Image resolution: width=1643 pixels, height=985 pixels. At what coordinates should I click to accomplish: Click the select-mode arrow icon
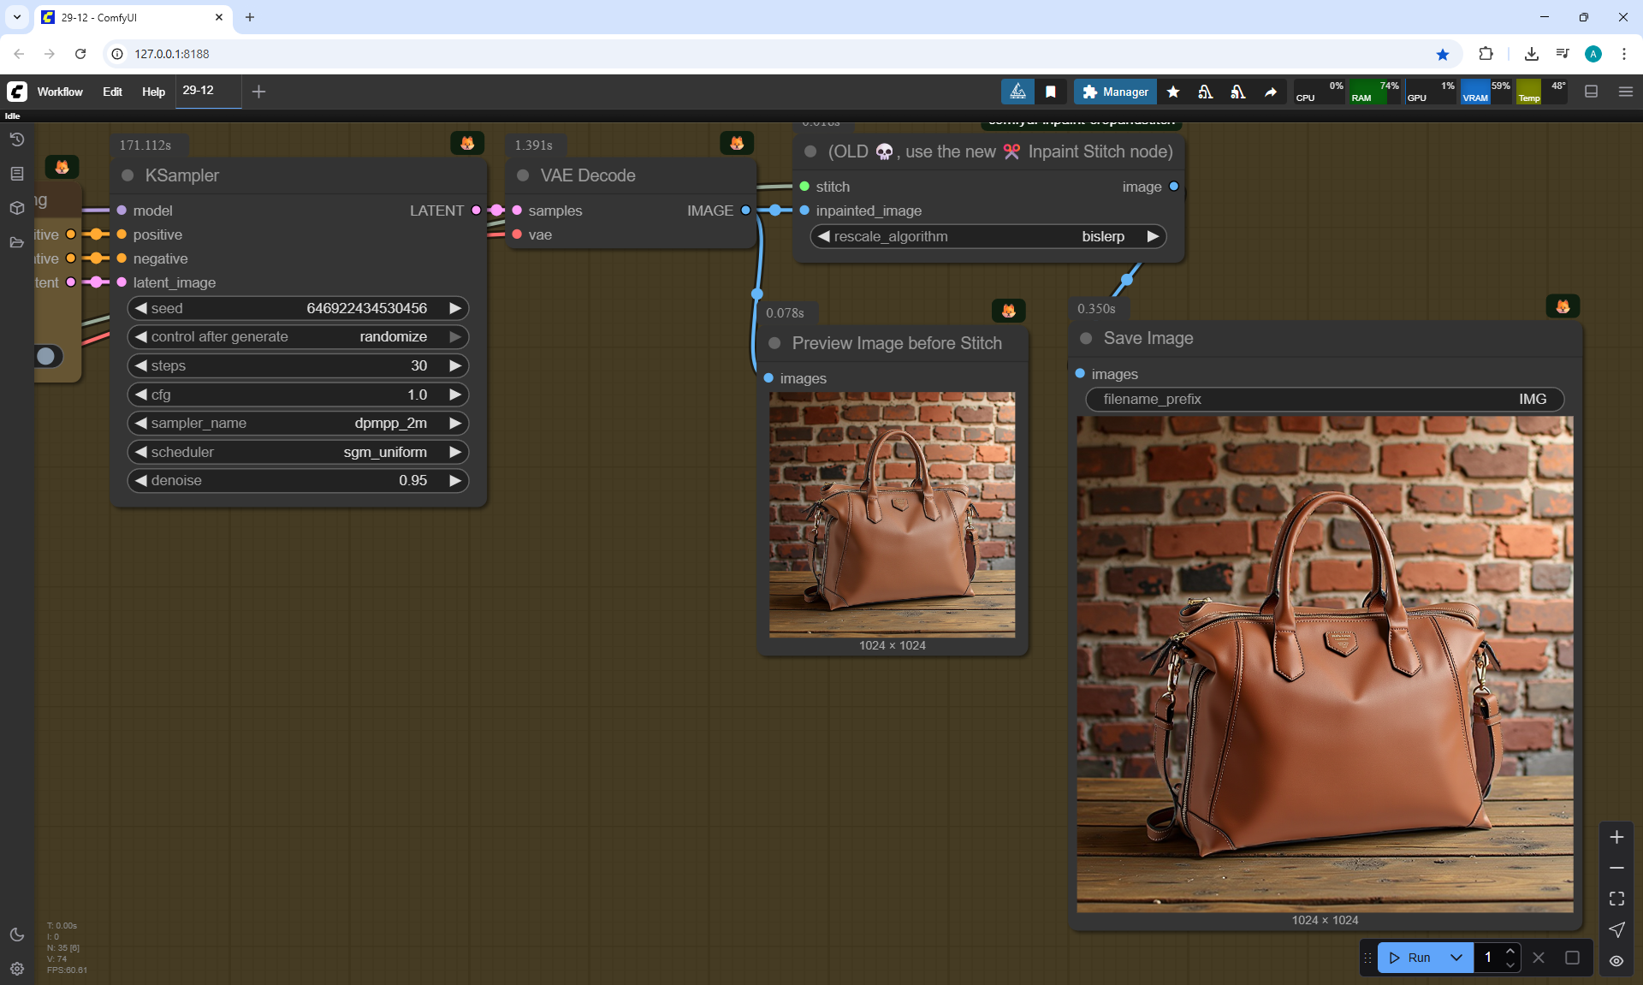tap(1616, 929)
